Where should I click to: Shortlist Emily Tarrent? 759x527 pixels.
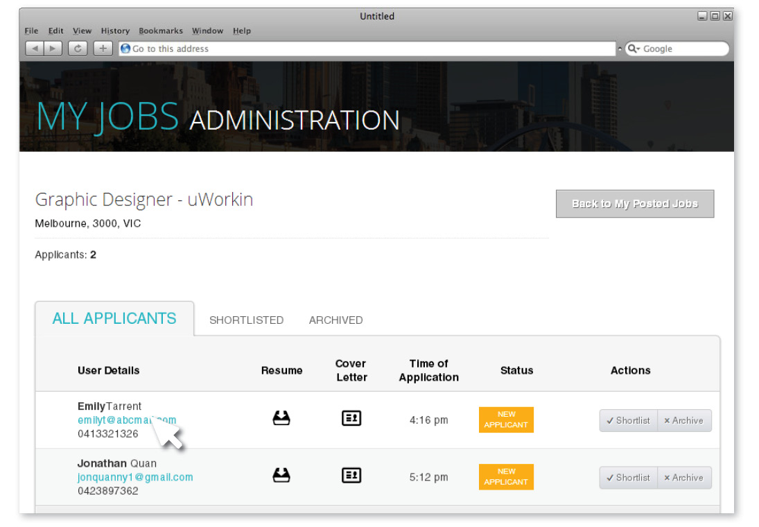(628, 420)
